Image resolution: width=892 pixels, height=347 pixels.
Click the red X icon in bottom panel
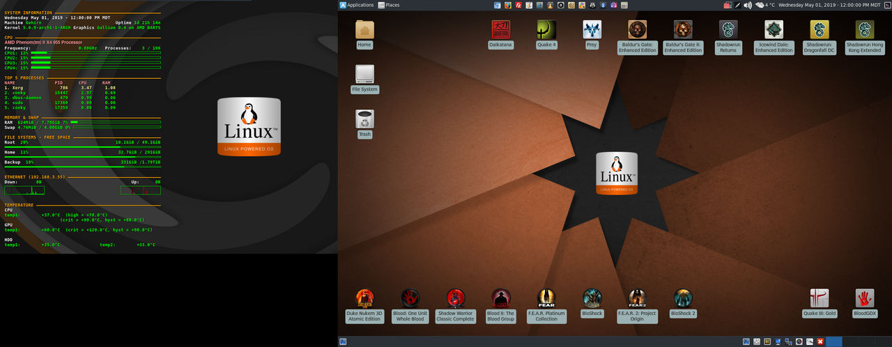coord(820,341)
